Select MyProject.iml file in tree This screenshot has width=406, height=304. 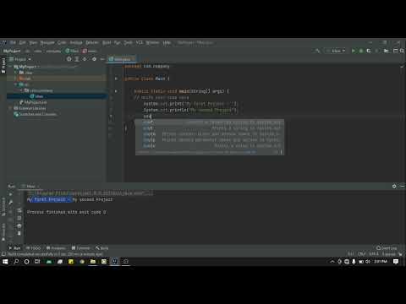[x=33, y=102]
